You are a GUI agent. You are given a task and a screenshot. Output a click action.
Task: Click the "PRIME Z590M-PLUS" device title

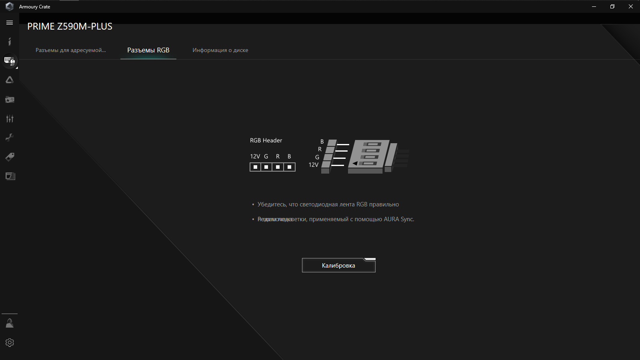tap(70, 26)
